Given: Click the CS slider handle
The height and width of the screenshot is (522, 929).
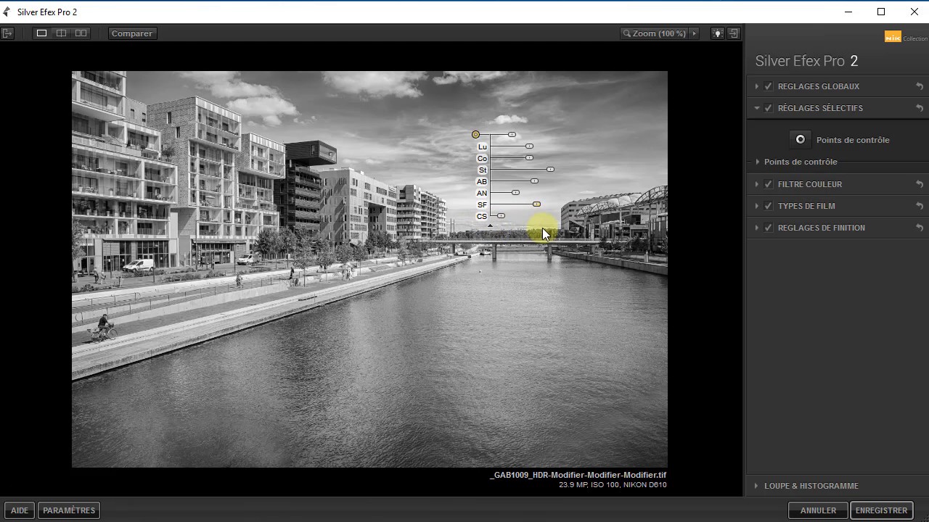Looking at the screenshot, I should tap(501, 216).
